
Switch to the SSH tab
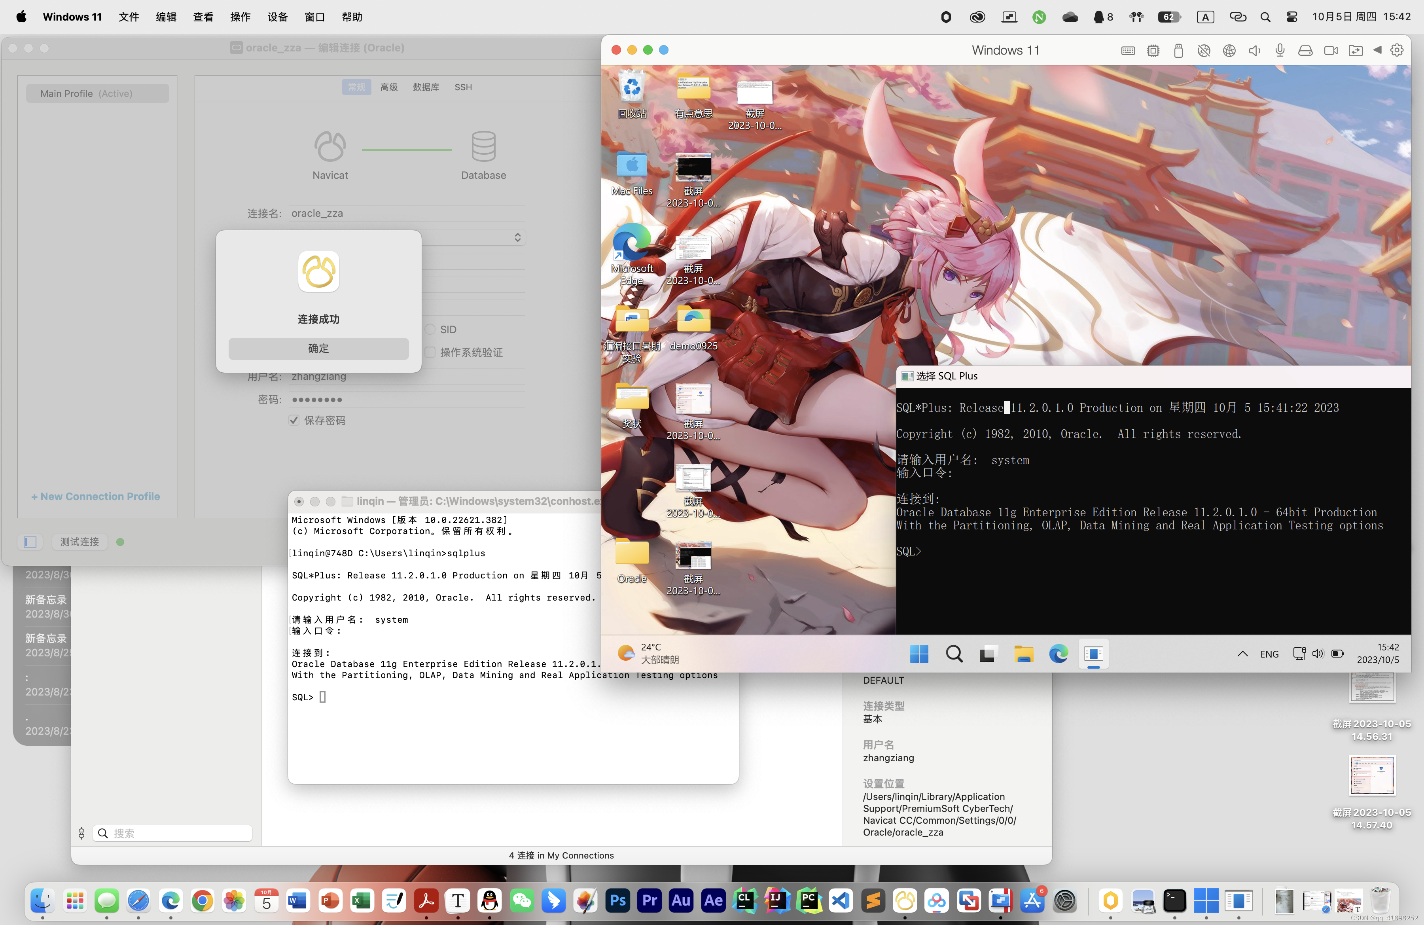(x=463, y=87)
